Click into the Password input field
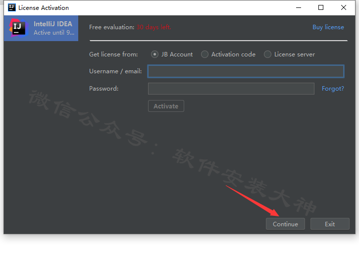This screenshot has width=359, height=254. pos(231,89)
